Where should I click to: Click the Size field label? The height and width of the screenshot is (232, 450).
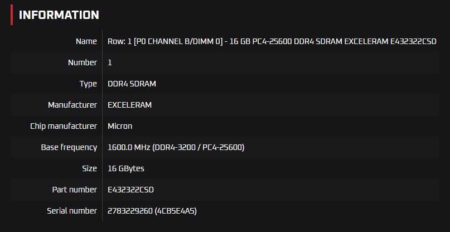89,168
